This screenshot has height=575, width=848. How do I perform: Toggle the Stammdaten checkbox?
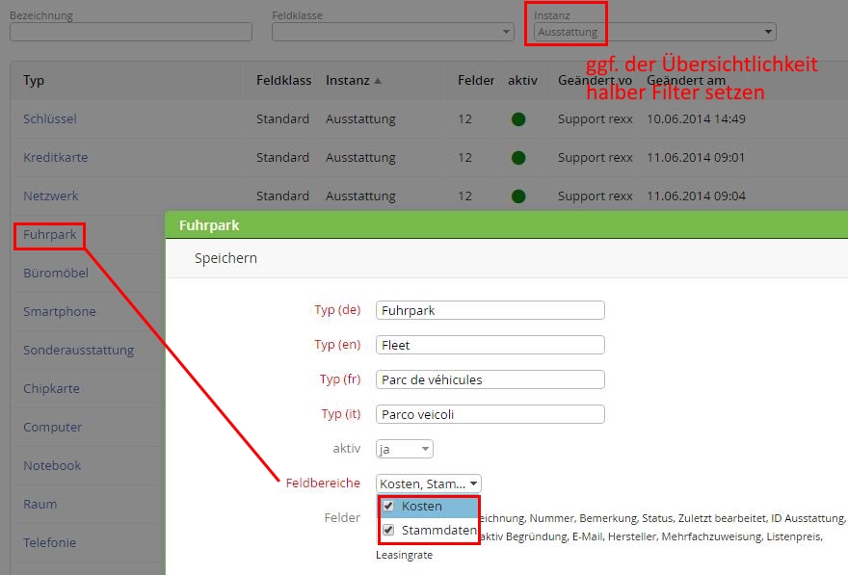(388, 530)
